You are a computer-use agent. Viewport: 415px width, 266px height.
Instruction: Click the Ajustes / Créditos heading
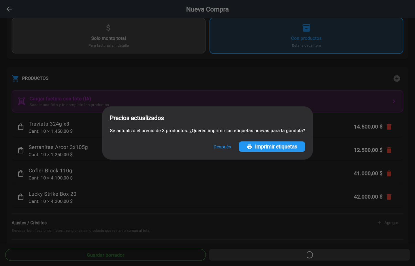pyautogui.click(x=29, y=223)
